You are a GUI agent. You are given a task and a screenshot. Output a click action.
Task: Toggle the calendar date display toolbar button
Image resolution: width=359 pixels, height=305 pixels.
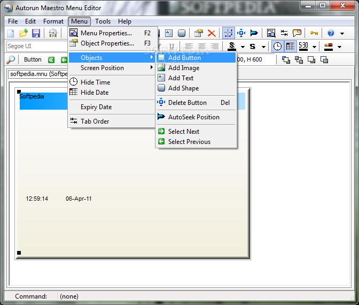coord(290,47)
